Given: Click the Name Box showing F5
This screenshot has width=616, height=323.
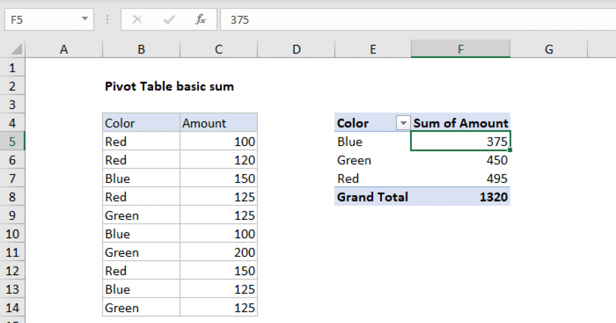Looking at the screenshot, I should [x=41, y=20].
